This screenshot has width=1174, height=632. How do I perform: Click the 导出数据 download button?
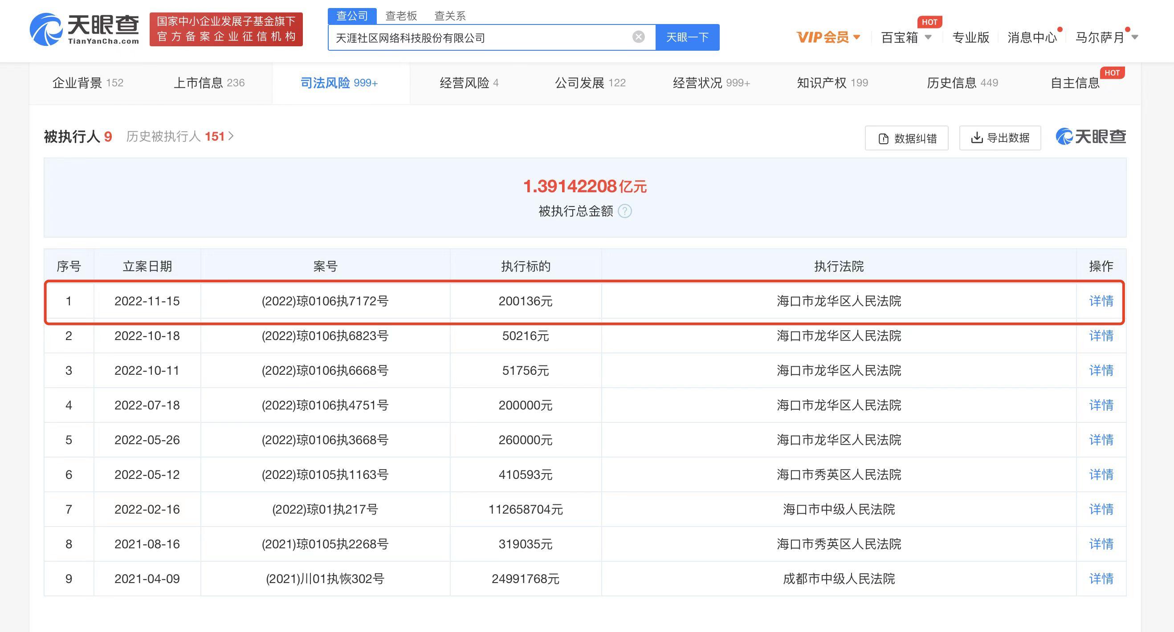(x=1000, y=138)
